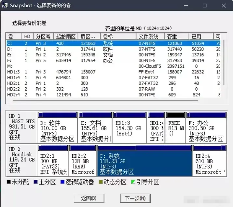This screenshot has width=233, height=207.
Task: Click the 56220 used value for D:
Action: coord(198,49)
